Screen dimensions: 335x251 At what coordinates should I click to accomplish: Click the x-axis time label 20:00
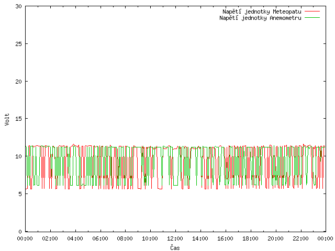coord(276,238)
